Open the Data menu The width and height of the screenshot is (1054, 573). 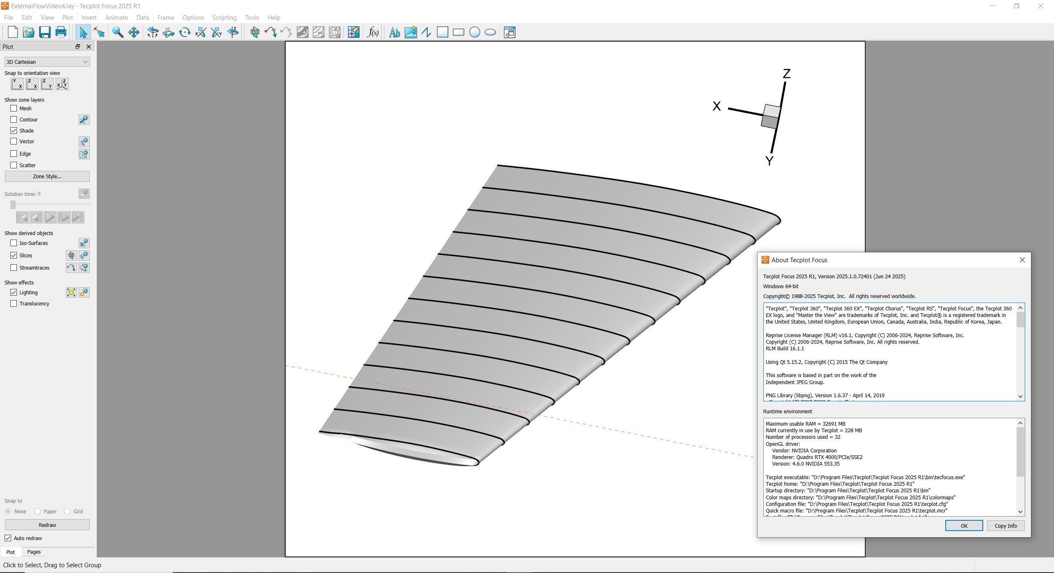coord(142,17)
